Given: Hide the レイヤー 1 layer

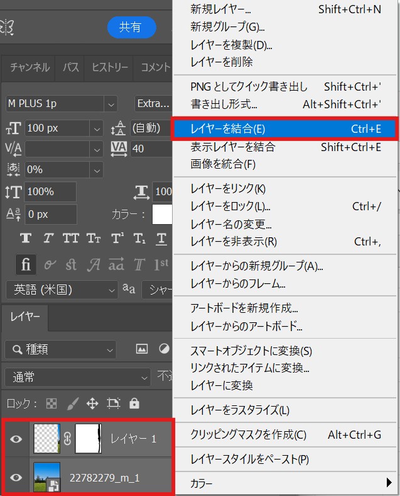Looking at the screenshot, I should 16,439.
